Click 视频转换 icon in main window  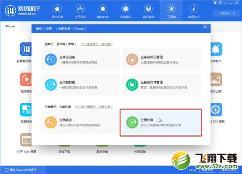pos(26,79)
